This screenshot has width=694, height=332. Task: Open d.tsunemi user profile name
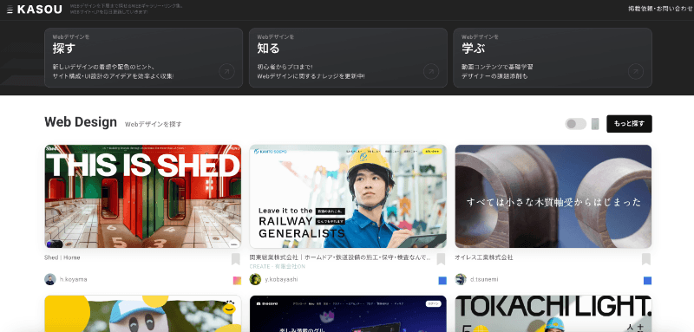click(x=484, y=279)
